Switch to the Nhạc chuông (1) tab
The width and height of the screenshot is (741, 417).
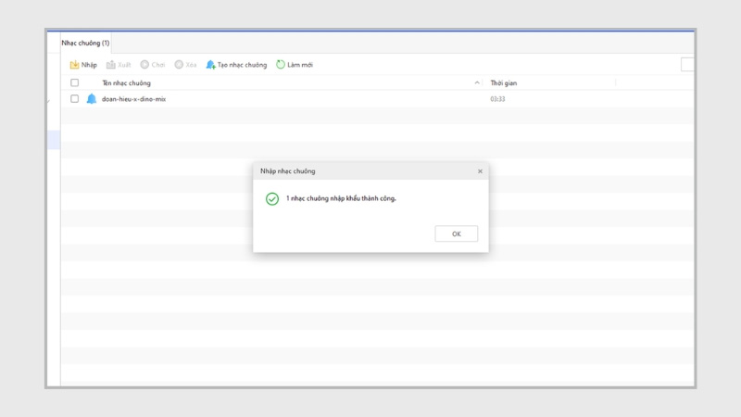click(85, 43)
